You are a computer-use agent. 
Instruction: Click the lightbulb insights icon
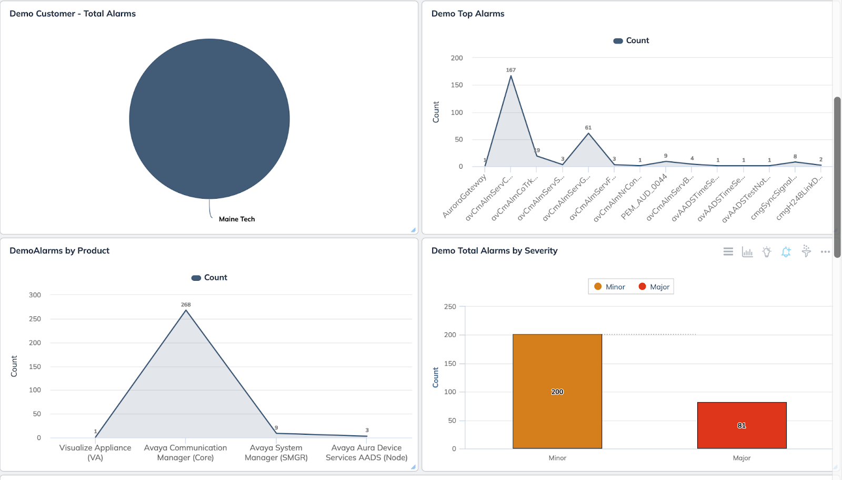[767, 252]
